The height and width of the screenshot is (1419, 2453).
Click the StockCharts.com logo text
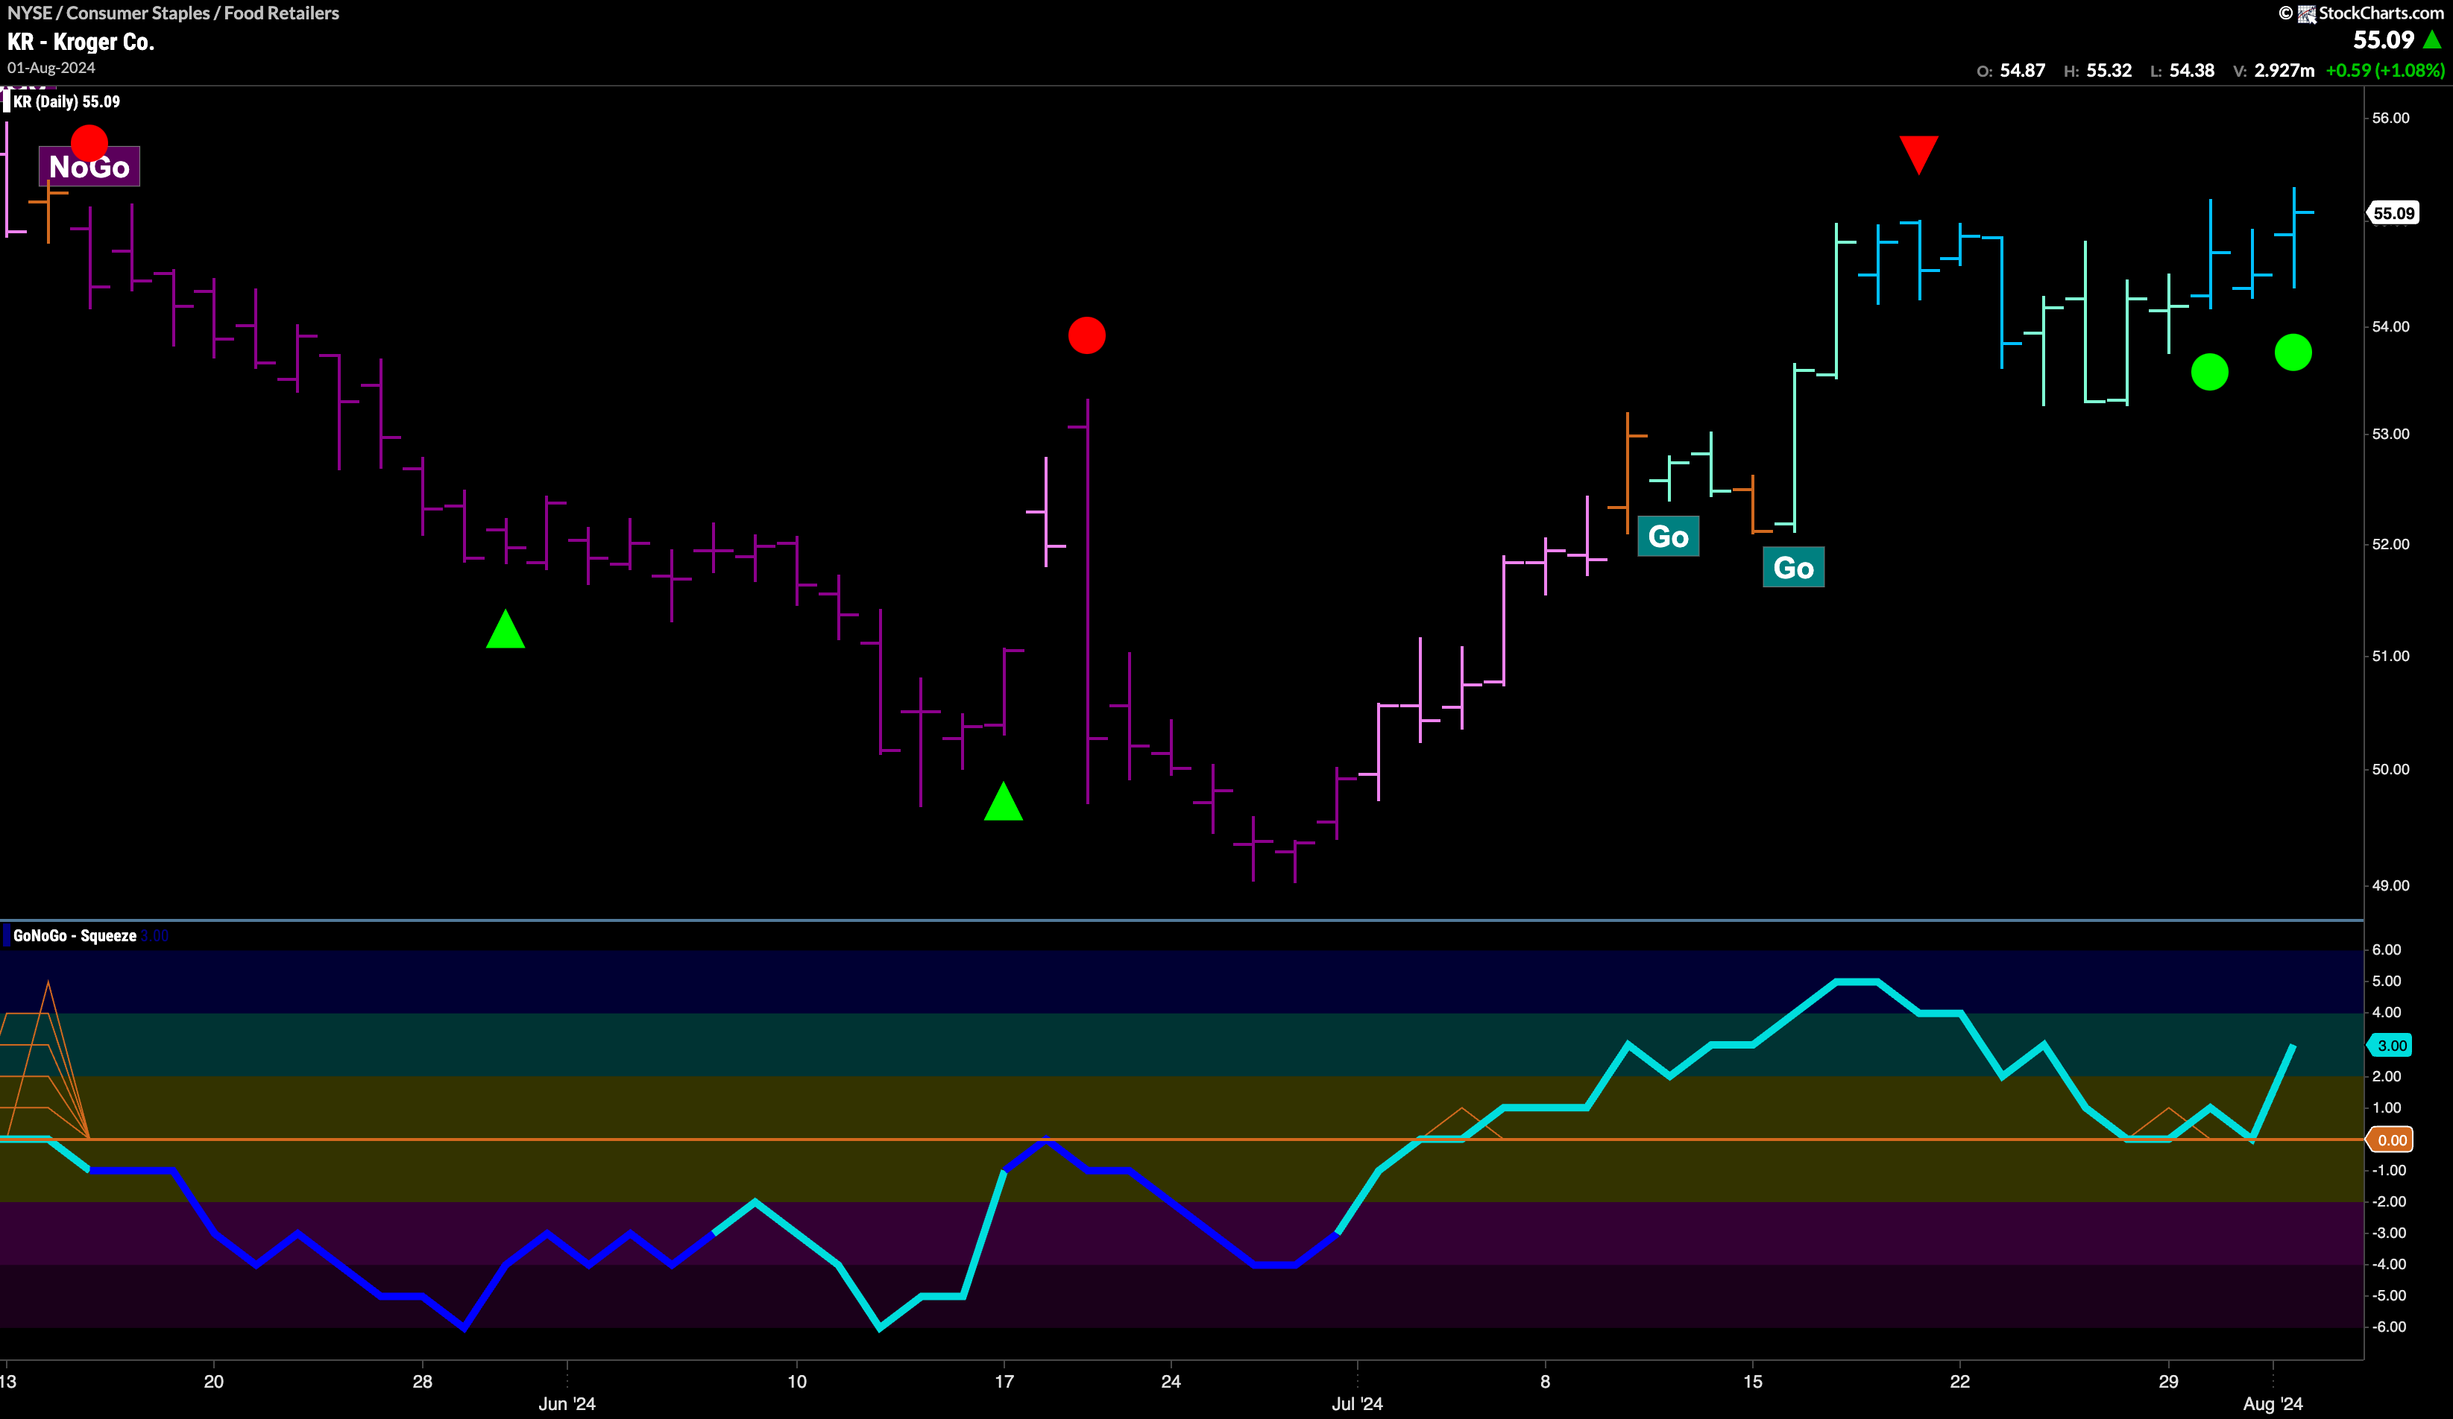pos(2380,13)
